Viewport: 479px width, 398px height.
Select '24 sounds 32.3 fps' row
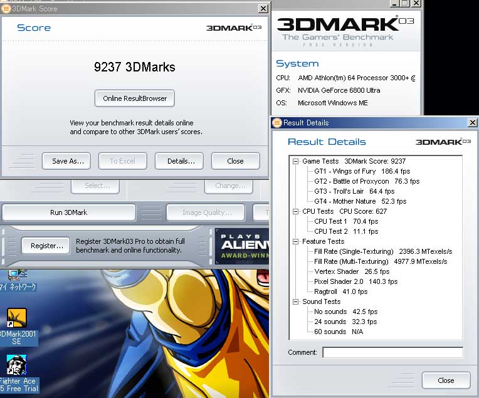tap(345, 322)
